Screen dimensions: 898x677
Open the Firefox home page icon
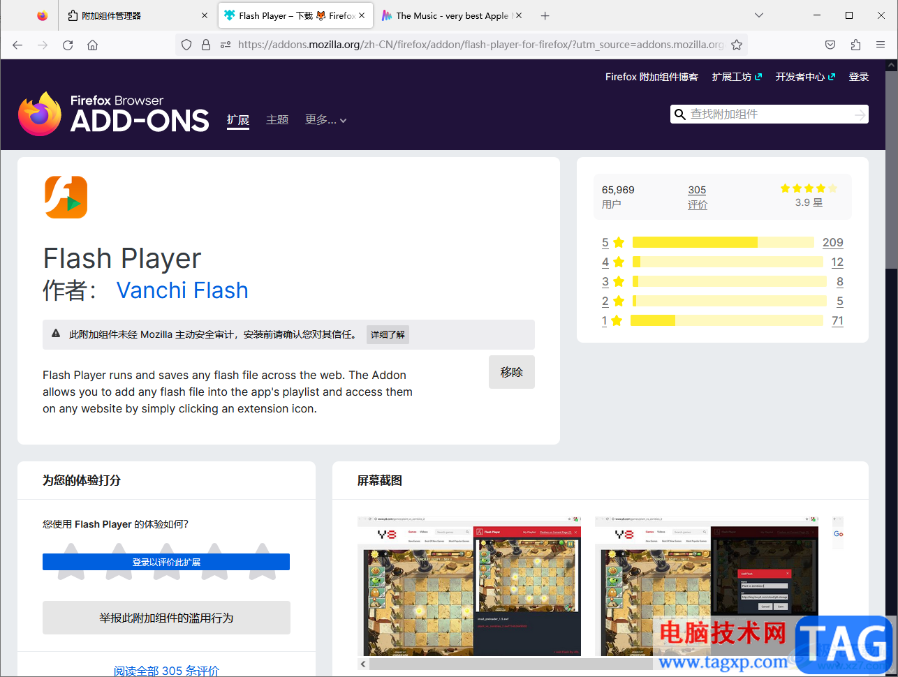tap(92, 45)
